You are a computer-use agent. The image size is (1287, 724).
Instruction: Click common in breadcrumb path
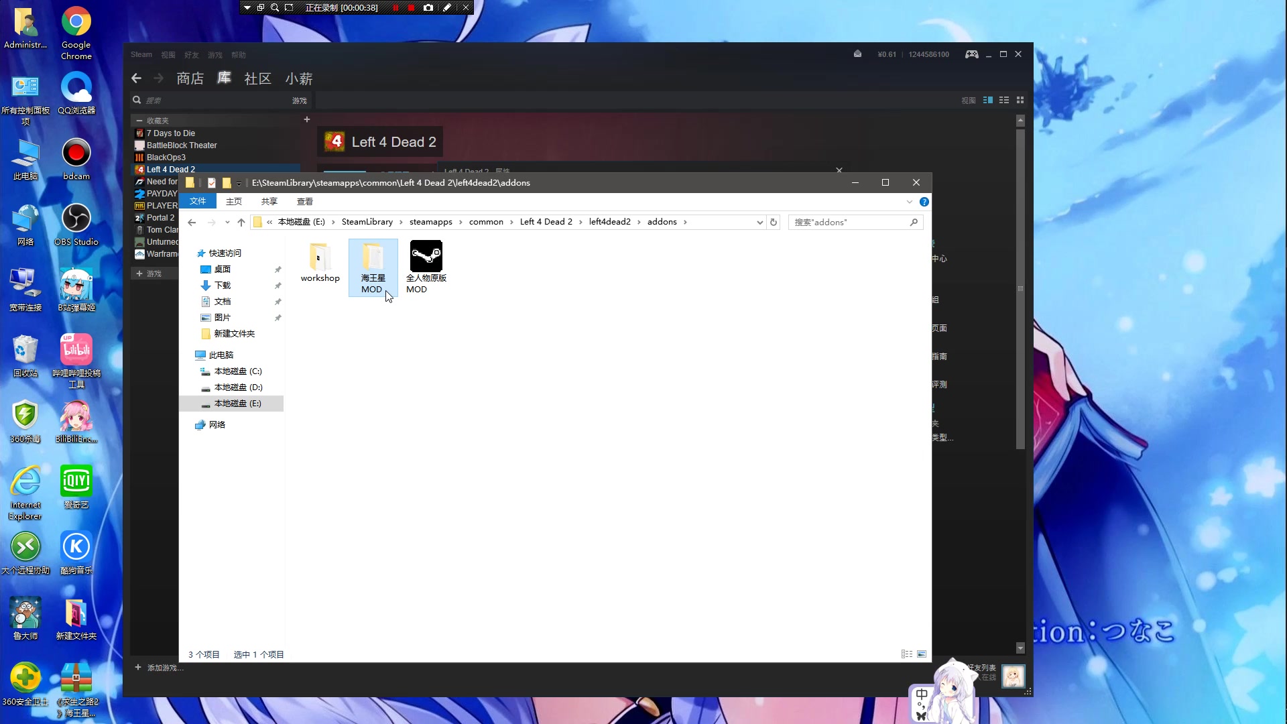point(486,222)
